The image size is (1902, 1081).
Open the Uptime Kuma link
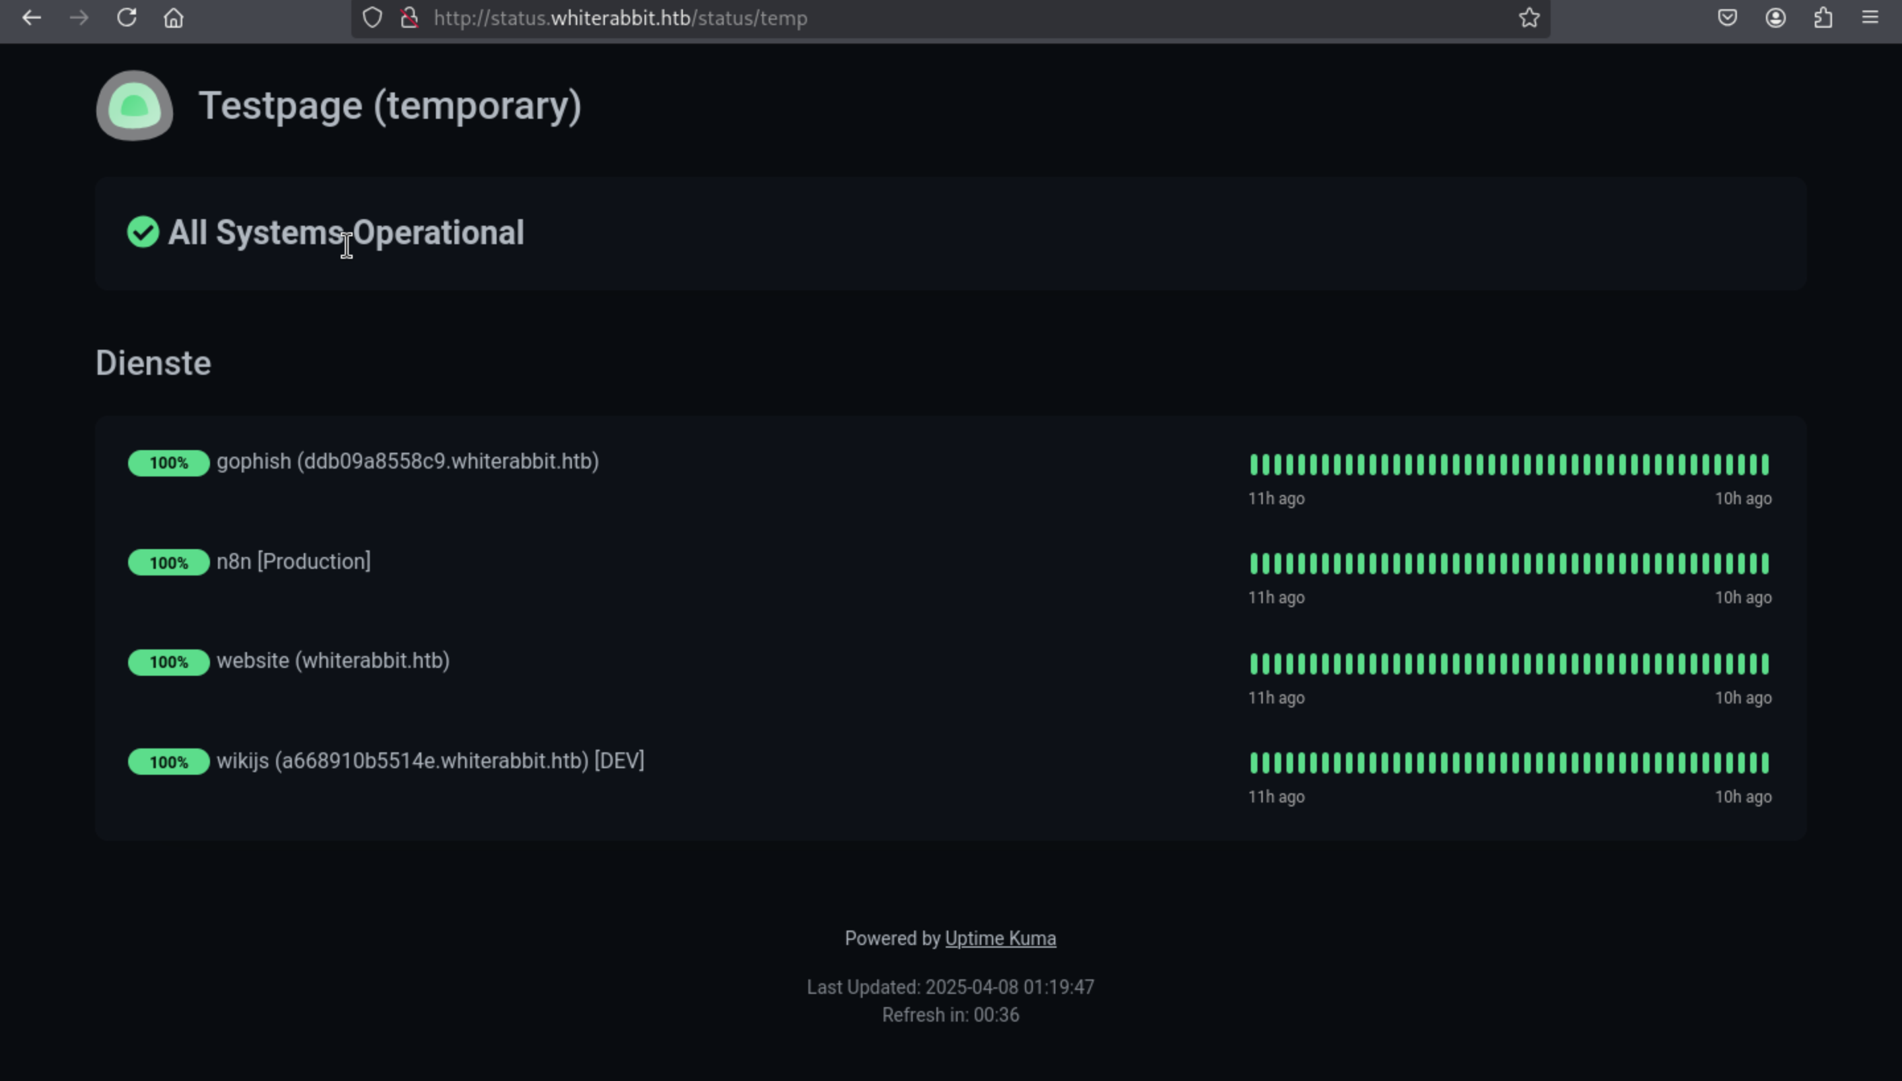click(x=1000, y=938)
